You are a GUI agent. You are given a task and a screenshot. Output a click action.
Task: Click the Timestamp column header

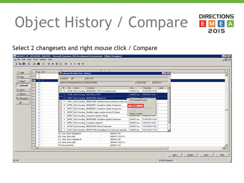click(x=150, y=88)
